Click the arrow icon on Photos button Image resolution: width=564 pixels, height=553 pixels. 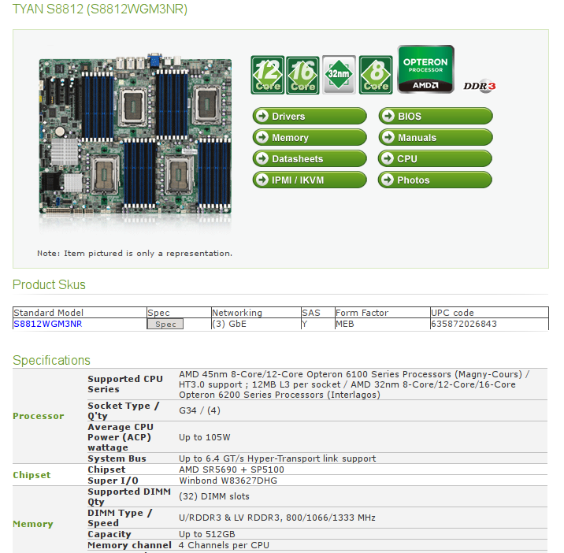pyautogui.click(x=388, y=180)
